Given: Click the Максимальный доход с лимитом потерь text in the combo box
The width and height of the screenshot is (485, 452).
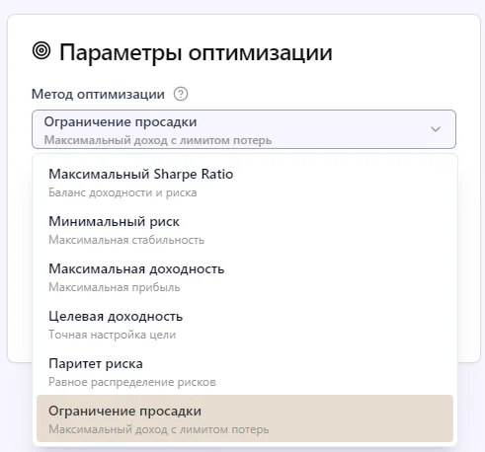Looking at the screenshot, I should pyautogui.click(x=158, y=140).
